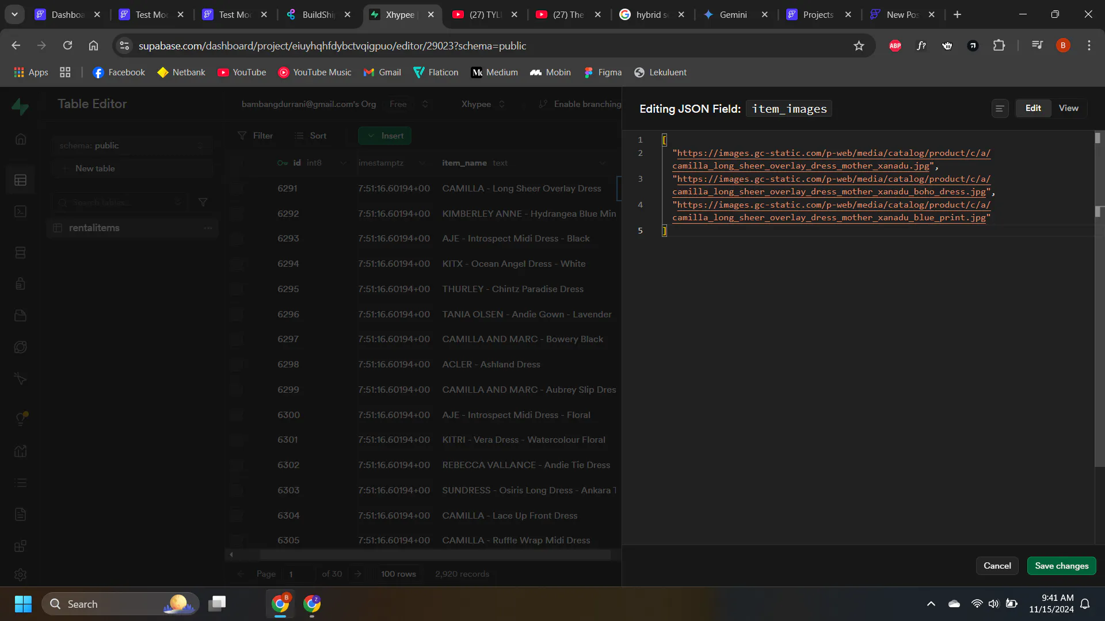Open Realtime cursor icon in sidebar

click(x=20, y=379)
